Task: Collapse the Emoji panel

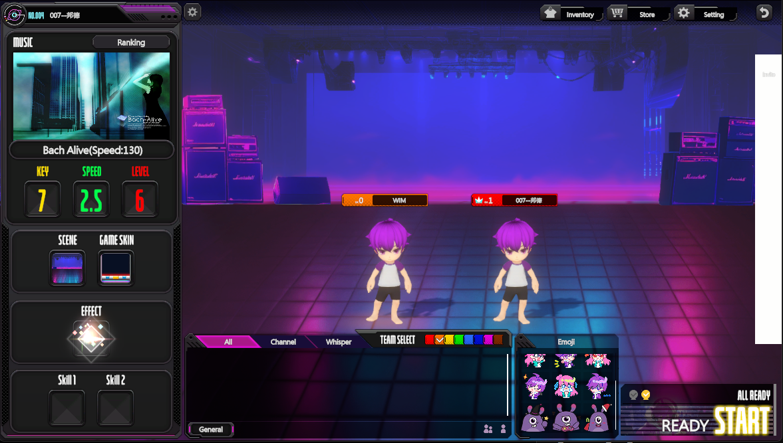Action: click(x=566, y=341)
